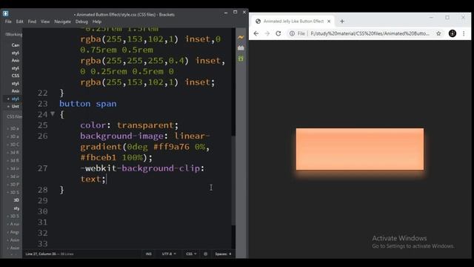Click line number 33 in the gutter
The height and width of the screenshot is (267, 474).
point(43,244)
